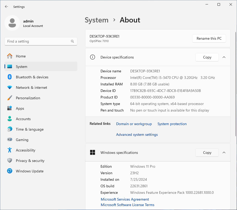
Task: Click the Accessibility figure icon
Action: [x=10, y=150]
